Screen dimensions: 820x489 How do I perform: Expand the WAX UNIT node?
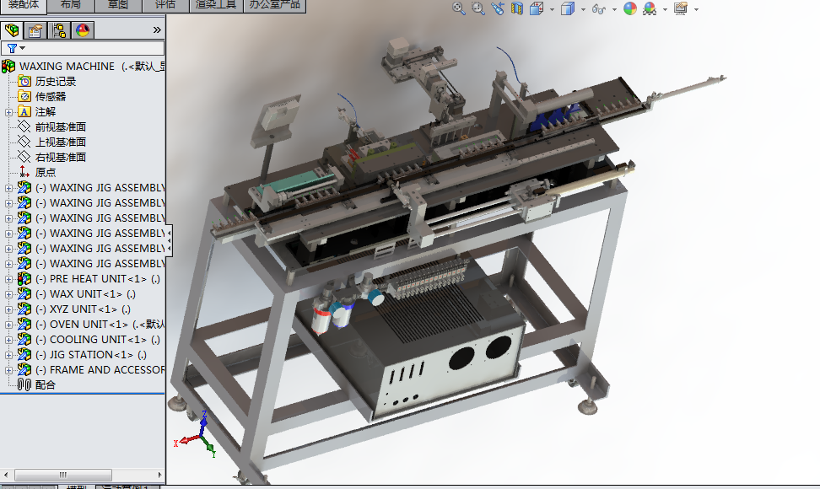[9, 294]
